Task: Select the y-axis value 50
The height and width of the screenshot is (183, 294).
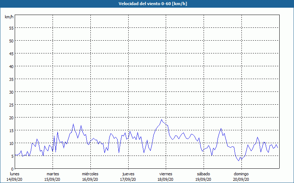Action: tap(11, 41)
